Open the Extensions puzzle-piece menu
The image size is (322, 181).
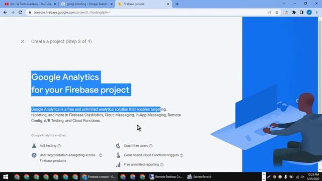294,13
